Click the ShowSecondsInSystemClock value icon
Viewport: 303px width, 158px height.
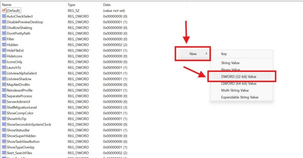click(4, 124)
